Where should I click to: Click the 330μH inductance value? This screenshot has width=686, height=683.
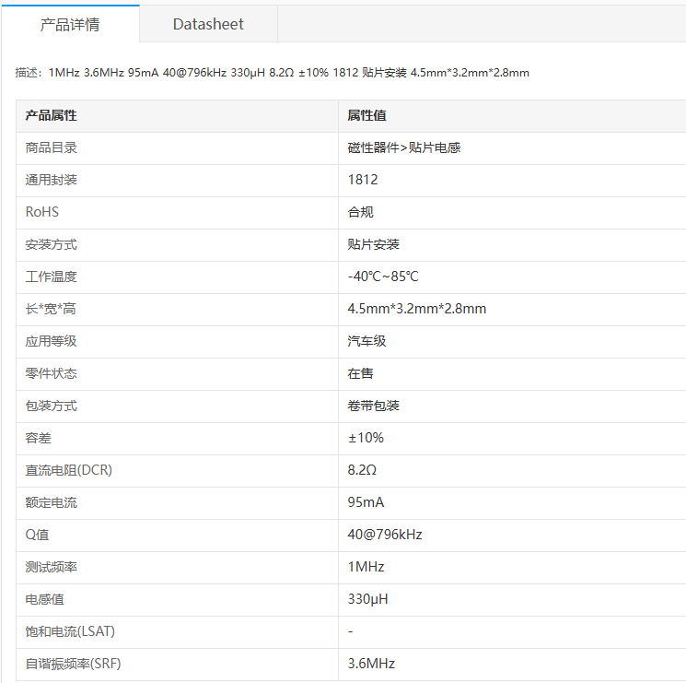tap(368, 599)
